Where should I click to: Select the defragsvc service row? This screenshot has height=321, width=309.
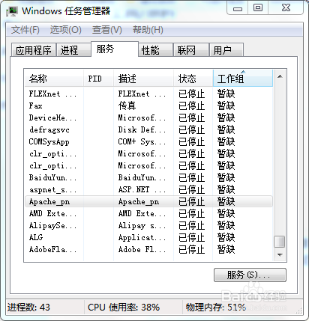point(148,129)
